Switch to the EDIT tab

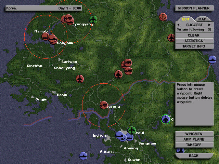click(185, 19)
